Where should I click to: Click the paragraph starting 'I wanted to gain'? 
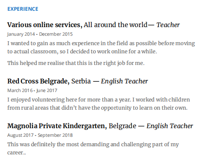coord(101,47)
